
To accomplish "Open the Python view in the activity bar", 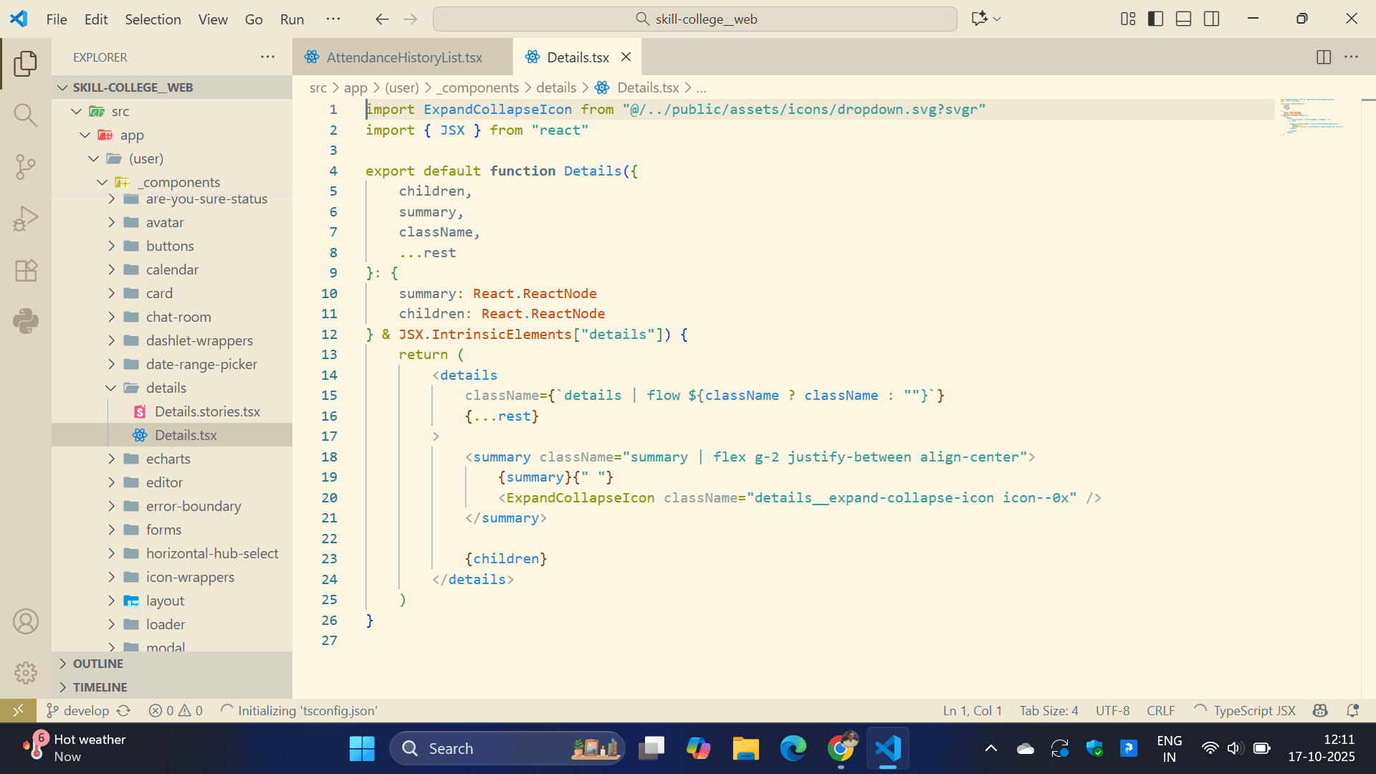I will click(x=26, y=321).
